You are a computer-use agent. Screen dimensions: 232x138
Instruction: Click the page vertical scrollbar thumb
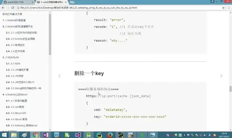click(231, 89)
